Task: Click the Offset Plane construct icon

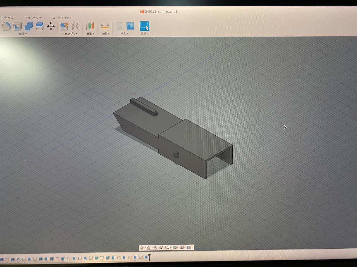Action: point(90,26)
